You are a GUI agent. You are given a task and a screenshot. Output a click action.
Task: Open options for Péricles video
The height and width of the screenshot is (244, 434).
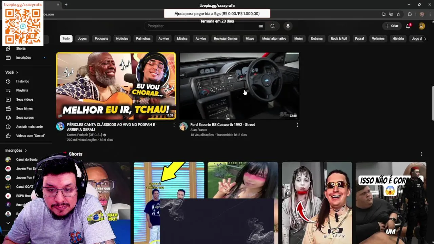(174, 125)
